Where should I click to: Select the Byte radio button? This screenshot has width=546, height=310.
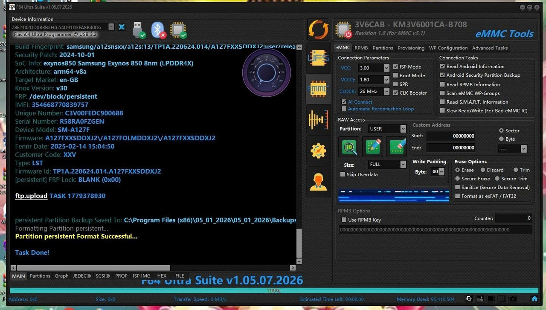coord(501,139)
